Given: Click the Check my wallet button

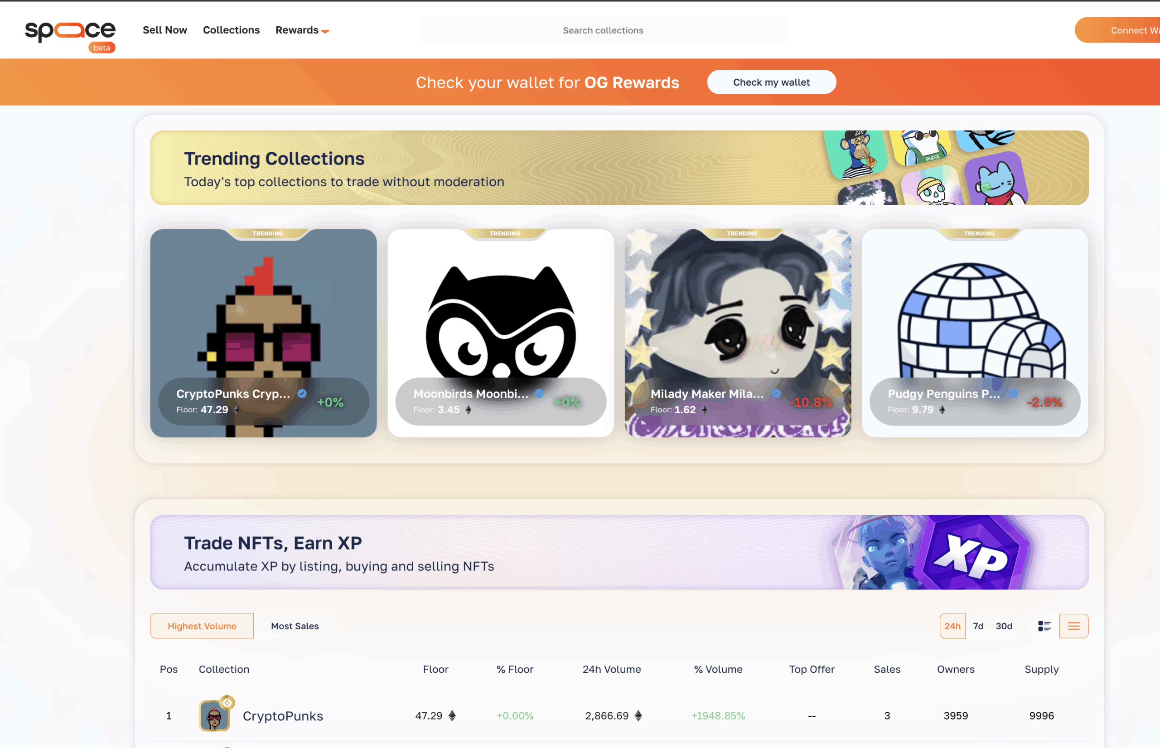Looking at the screenshot, I should (x=771, y=82).
